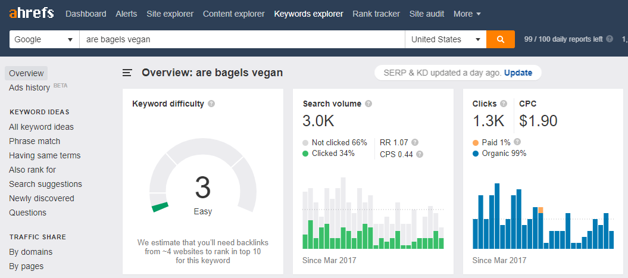This screenshot has height=278, width=628.
Task: Open the hamburger menu beside Overview title
Action: [127, 73]
